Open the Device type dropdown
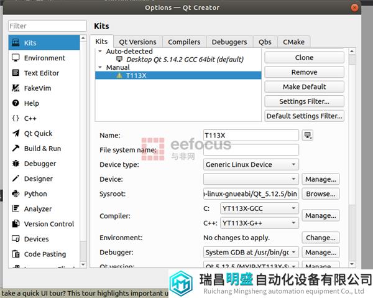 coord(251,164)
